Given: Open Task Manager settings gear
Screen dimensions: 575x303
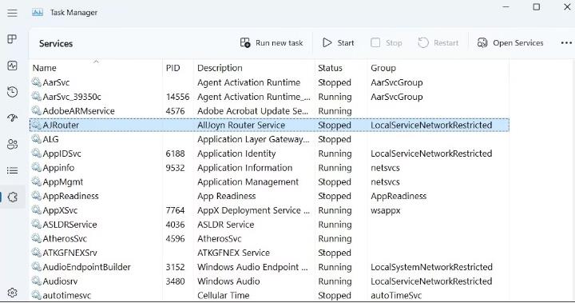Looking at the screenshot, I should tap(12, 293).
